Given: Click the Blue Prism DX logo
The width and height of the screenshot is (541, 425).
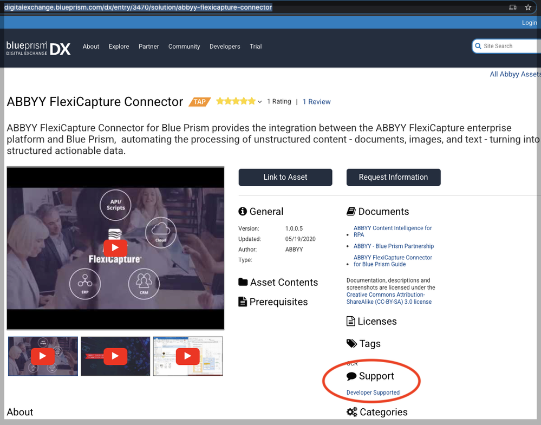Looking at the screenshot, I should (x=38, y=48).
